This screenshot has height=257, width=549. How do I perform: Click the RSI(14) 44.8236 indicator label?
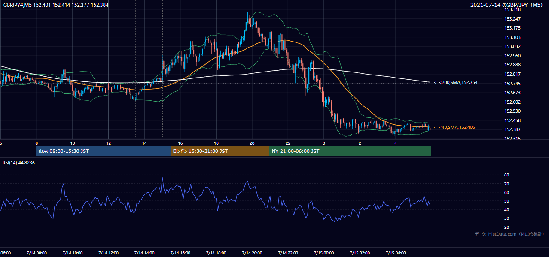[19, 162]
